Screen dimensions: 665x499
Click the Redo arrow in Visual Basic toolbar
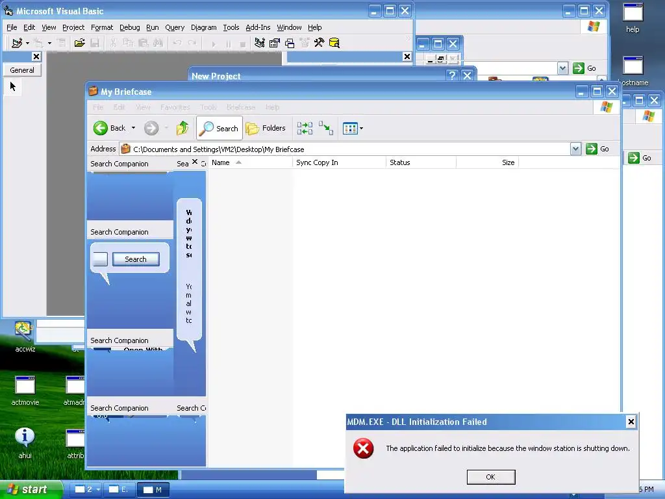[192, 43]
